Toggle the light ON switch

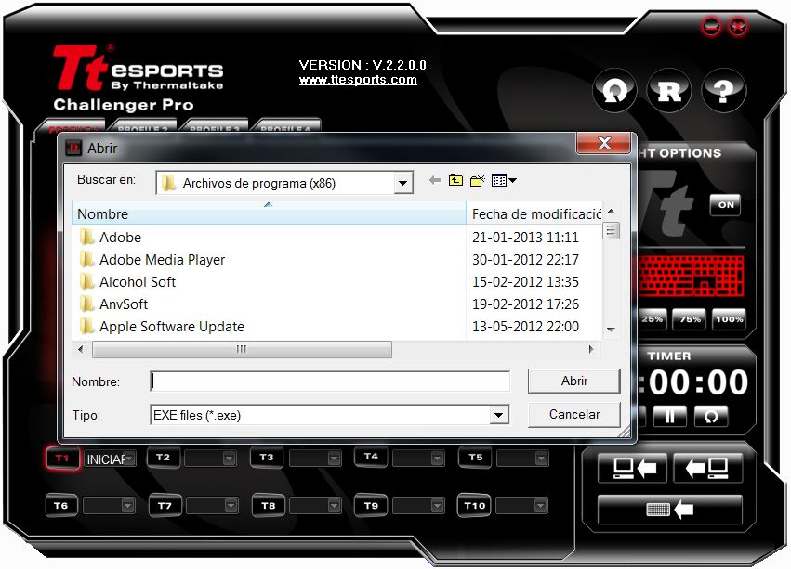725,204
